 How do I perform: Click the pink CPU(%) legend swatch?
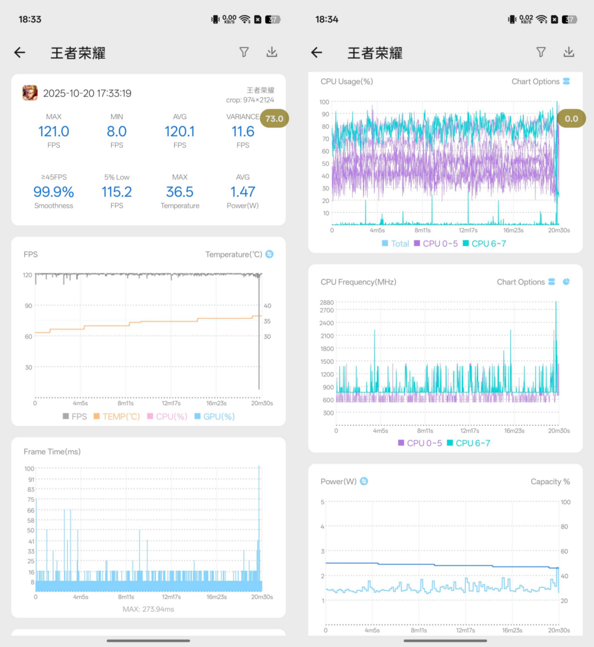click(x=150, y=416)
